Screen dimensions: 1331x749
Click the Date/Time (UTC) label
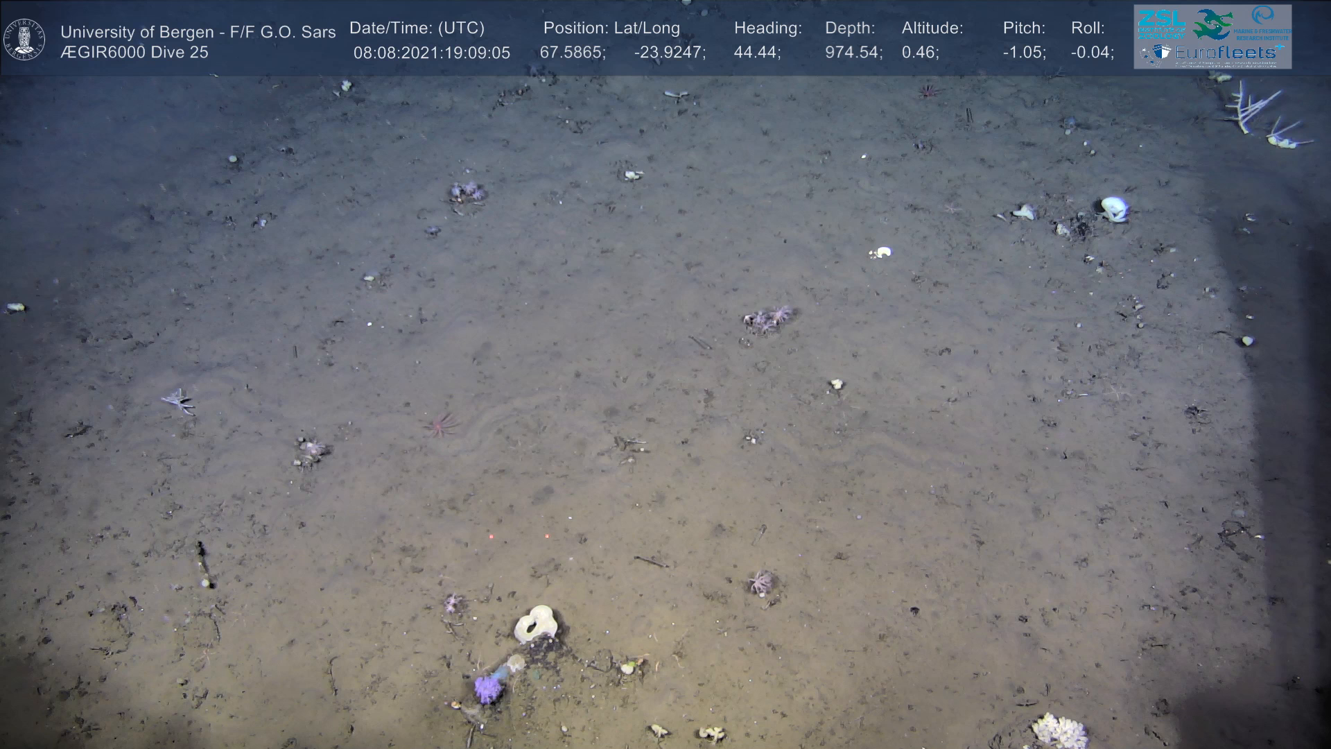point(417,28)
